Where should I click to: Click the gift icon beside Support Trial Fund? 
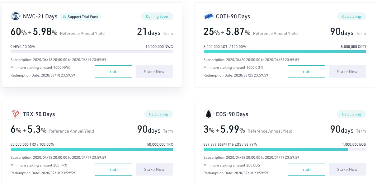click(x=64, y=17)
